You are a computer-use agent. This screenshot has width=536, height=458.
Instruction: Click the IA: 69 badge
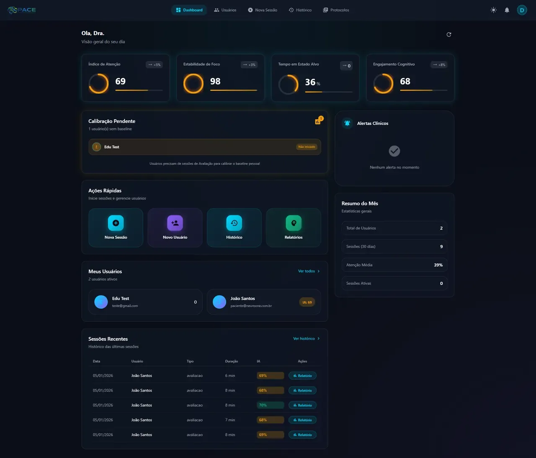coord(307,302)
